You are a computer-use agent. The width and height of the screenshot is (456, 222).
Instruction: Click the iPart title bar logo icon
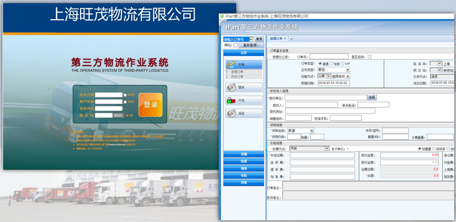(222, 16)
